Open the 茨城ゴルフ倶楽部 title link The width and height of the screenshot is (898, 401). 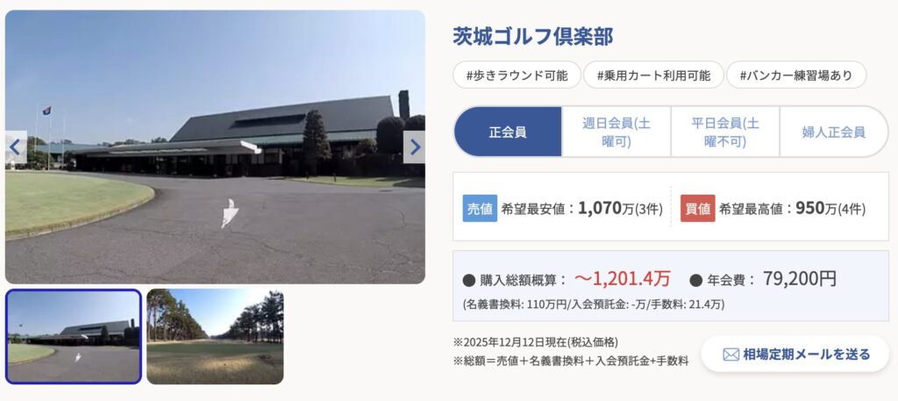(x=532, y=37)
